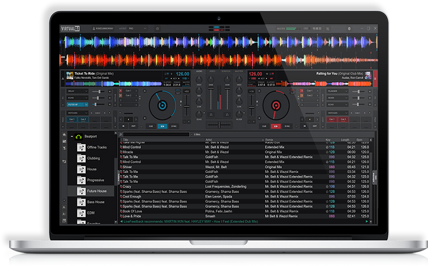This screenshot has height=266, width=428.
Task: Click the back arrow icon in the browser sidebar
Action: [x=64, y=162]
